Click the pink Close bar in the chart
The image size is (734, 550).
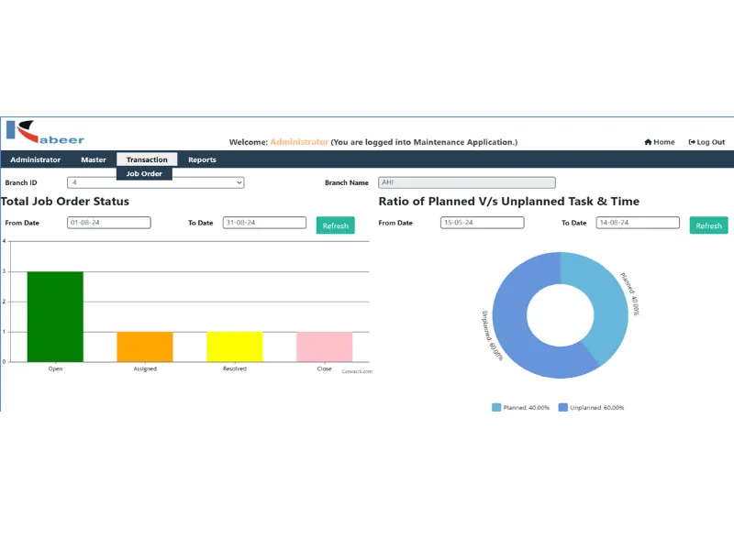click(x=321, y=346)
